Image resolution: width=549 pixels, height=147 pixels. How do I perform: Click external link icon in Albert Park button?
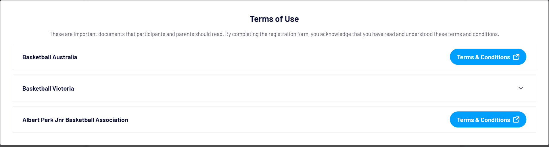coord(516,119)
